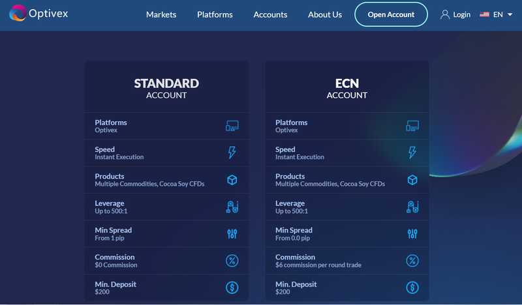Click the Standard account Min. Deposit dollar icon

point(232,287)
